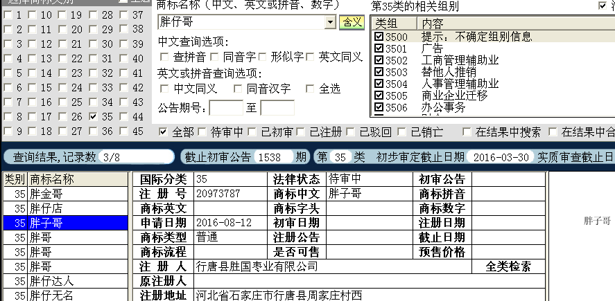Click the address 河北省石家庄市行唐县周家庄村西
The width and height of the screenshot is (615, 301).
coord(279,295)
